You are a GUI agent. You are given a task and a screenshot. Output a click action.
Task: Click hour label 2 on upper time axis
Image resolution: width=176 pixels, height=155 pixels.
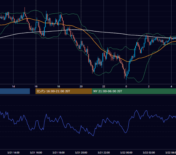pos(149,87)
